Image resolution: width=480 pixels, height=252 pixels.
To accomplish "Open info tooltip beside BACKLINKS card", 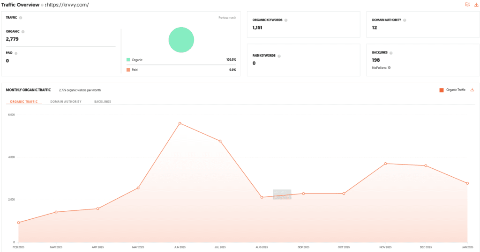I will click(391, 53).
